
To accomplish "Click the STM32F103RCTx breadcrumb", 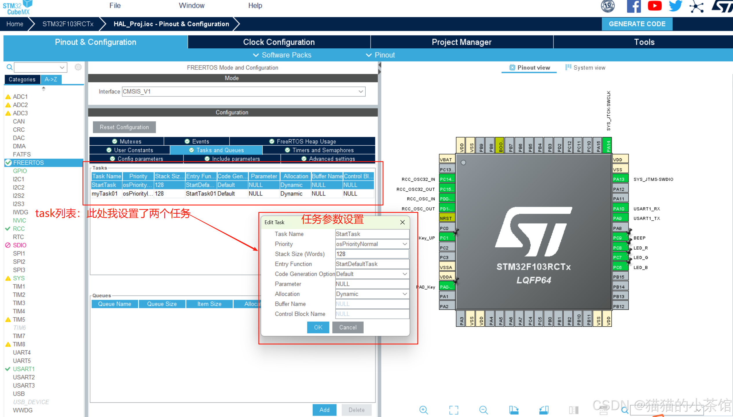I will pos(68,24).
